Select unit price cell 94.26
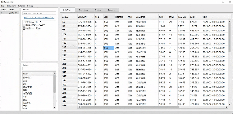 pos(164,82)
